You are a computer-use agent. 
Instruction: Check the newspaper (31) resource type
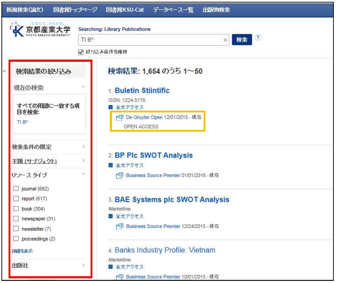pos(16,219)
